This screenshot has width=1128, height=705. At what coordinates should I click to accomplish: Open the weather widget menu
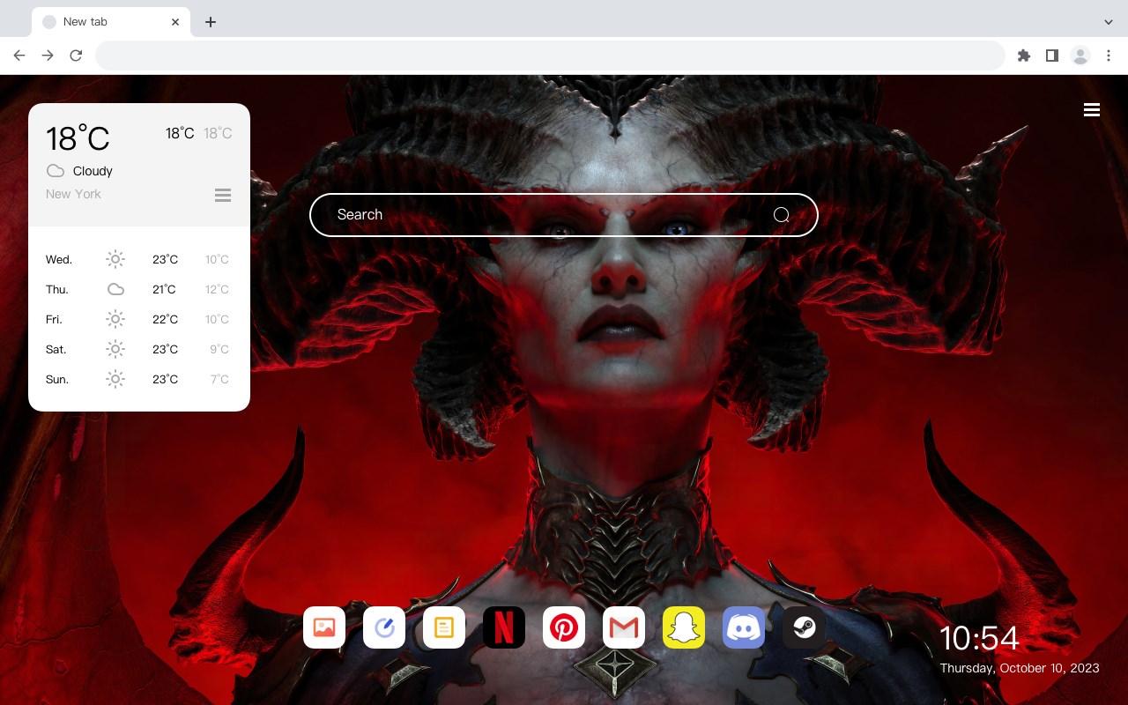(x=223, y=195)
